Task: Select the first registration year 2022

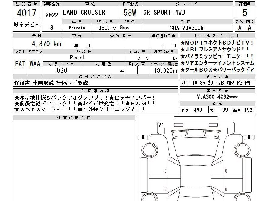Action: (52, 15)
